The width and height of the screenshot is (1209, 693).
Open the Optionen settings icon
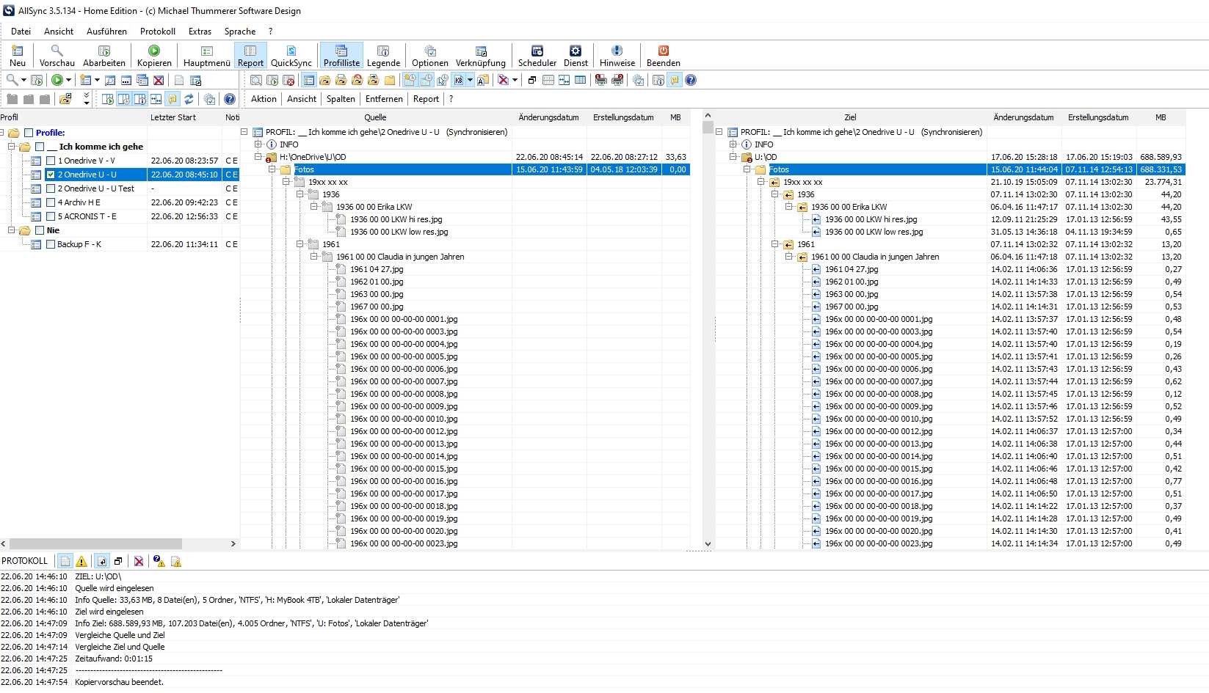click(429, 51)
